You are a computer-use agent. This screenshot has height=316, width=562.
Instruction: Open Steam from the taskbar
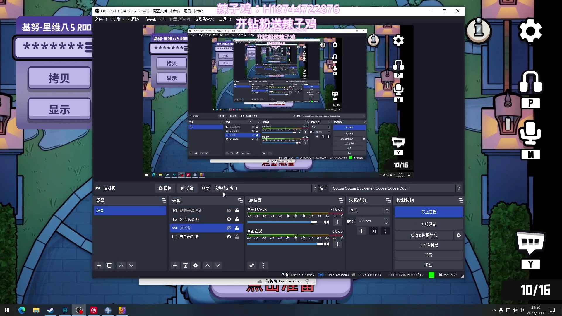[x=50, y=310]
